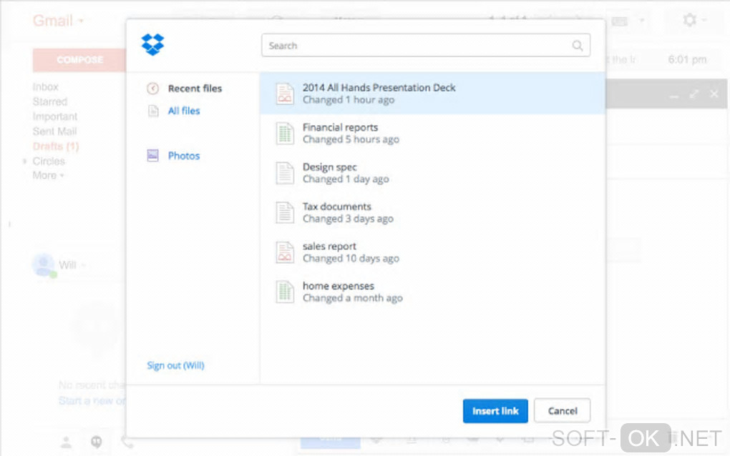Select the Design spec file
730x456 pixels.
click(x=432, y=173)
